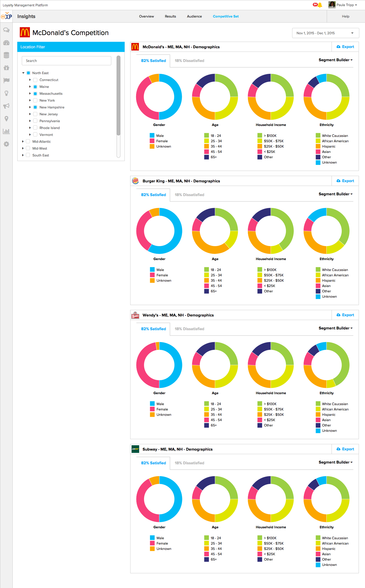Check the Connecticut checkbox
Image resolution: width=365 pixels, height=588 pixels.
point(35,80)
